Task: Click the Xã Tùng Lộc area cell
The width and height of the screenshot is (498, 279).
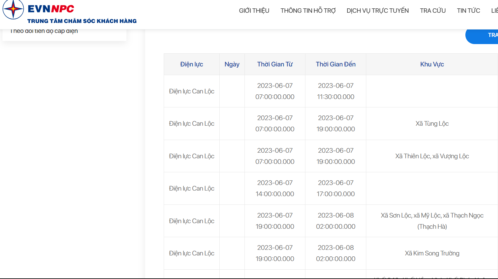Action: pos(432,124)
